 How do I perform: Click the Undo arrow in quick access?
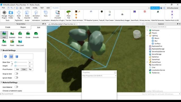[11, 8]
